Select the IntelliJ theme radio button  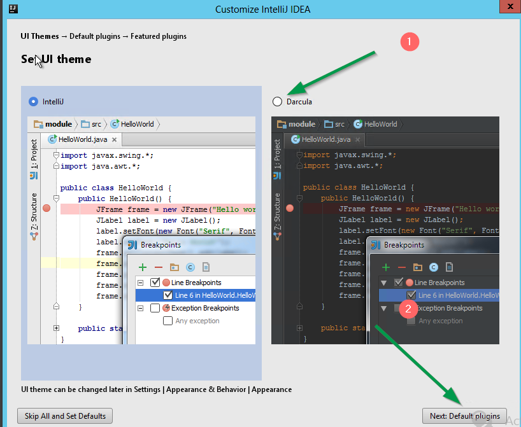pos(33,101)
